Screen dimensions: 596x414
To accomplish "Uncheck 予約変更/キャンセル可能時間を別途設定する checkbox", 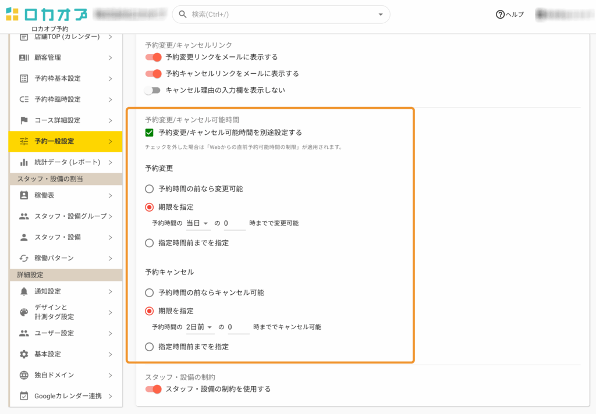I will 150,133.
